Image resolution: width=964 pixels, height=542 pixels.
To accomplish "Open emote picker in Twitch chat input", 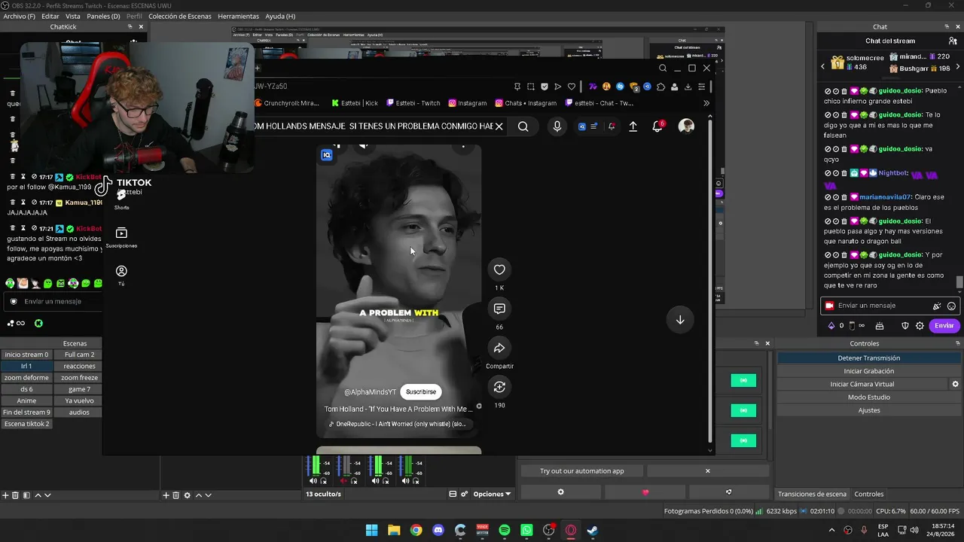I will (952, 306).
